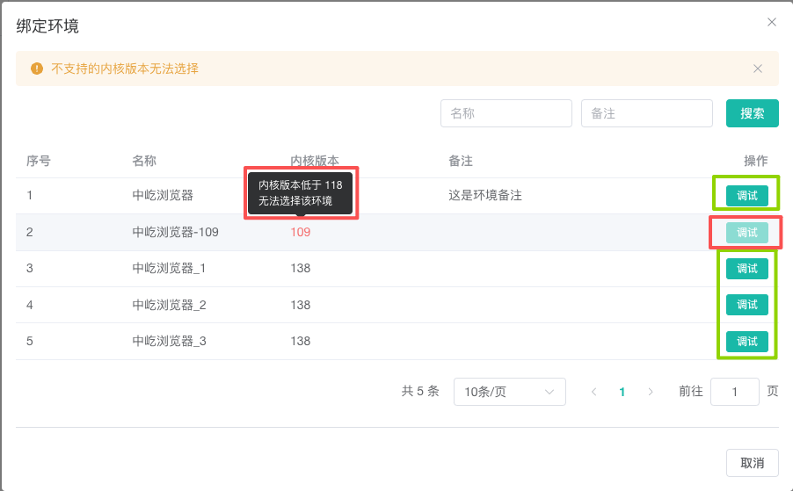This screenshot has height=491, width=793.
Task: Click the orange warning icon in banner
Action: pos(37,69)
